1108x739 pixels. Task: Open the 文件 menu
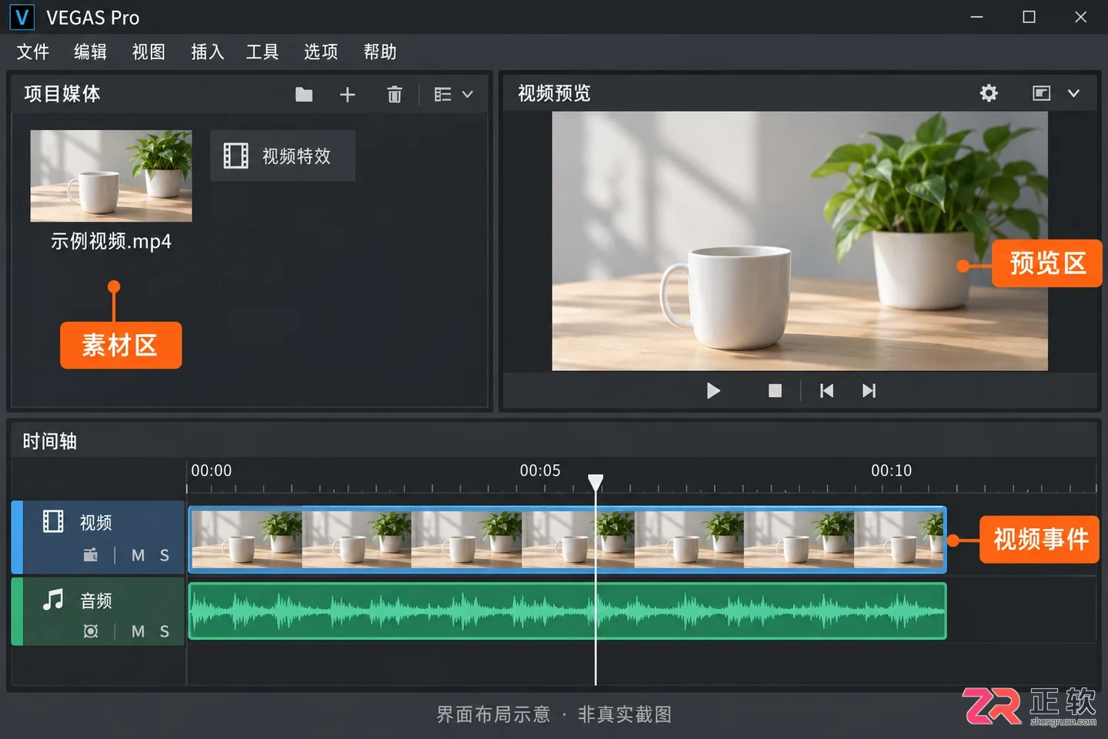(33, 52)
